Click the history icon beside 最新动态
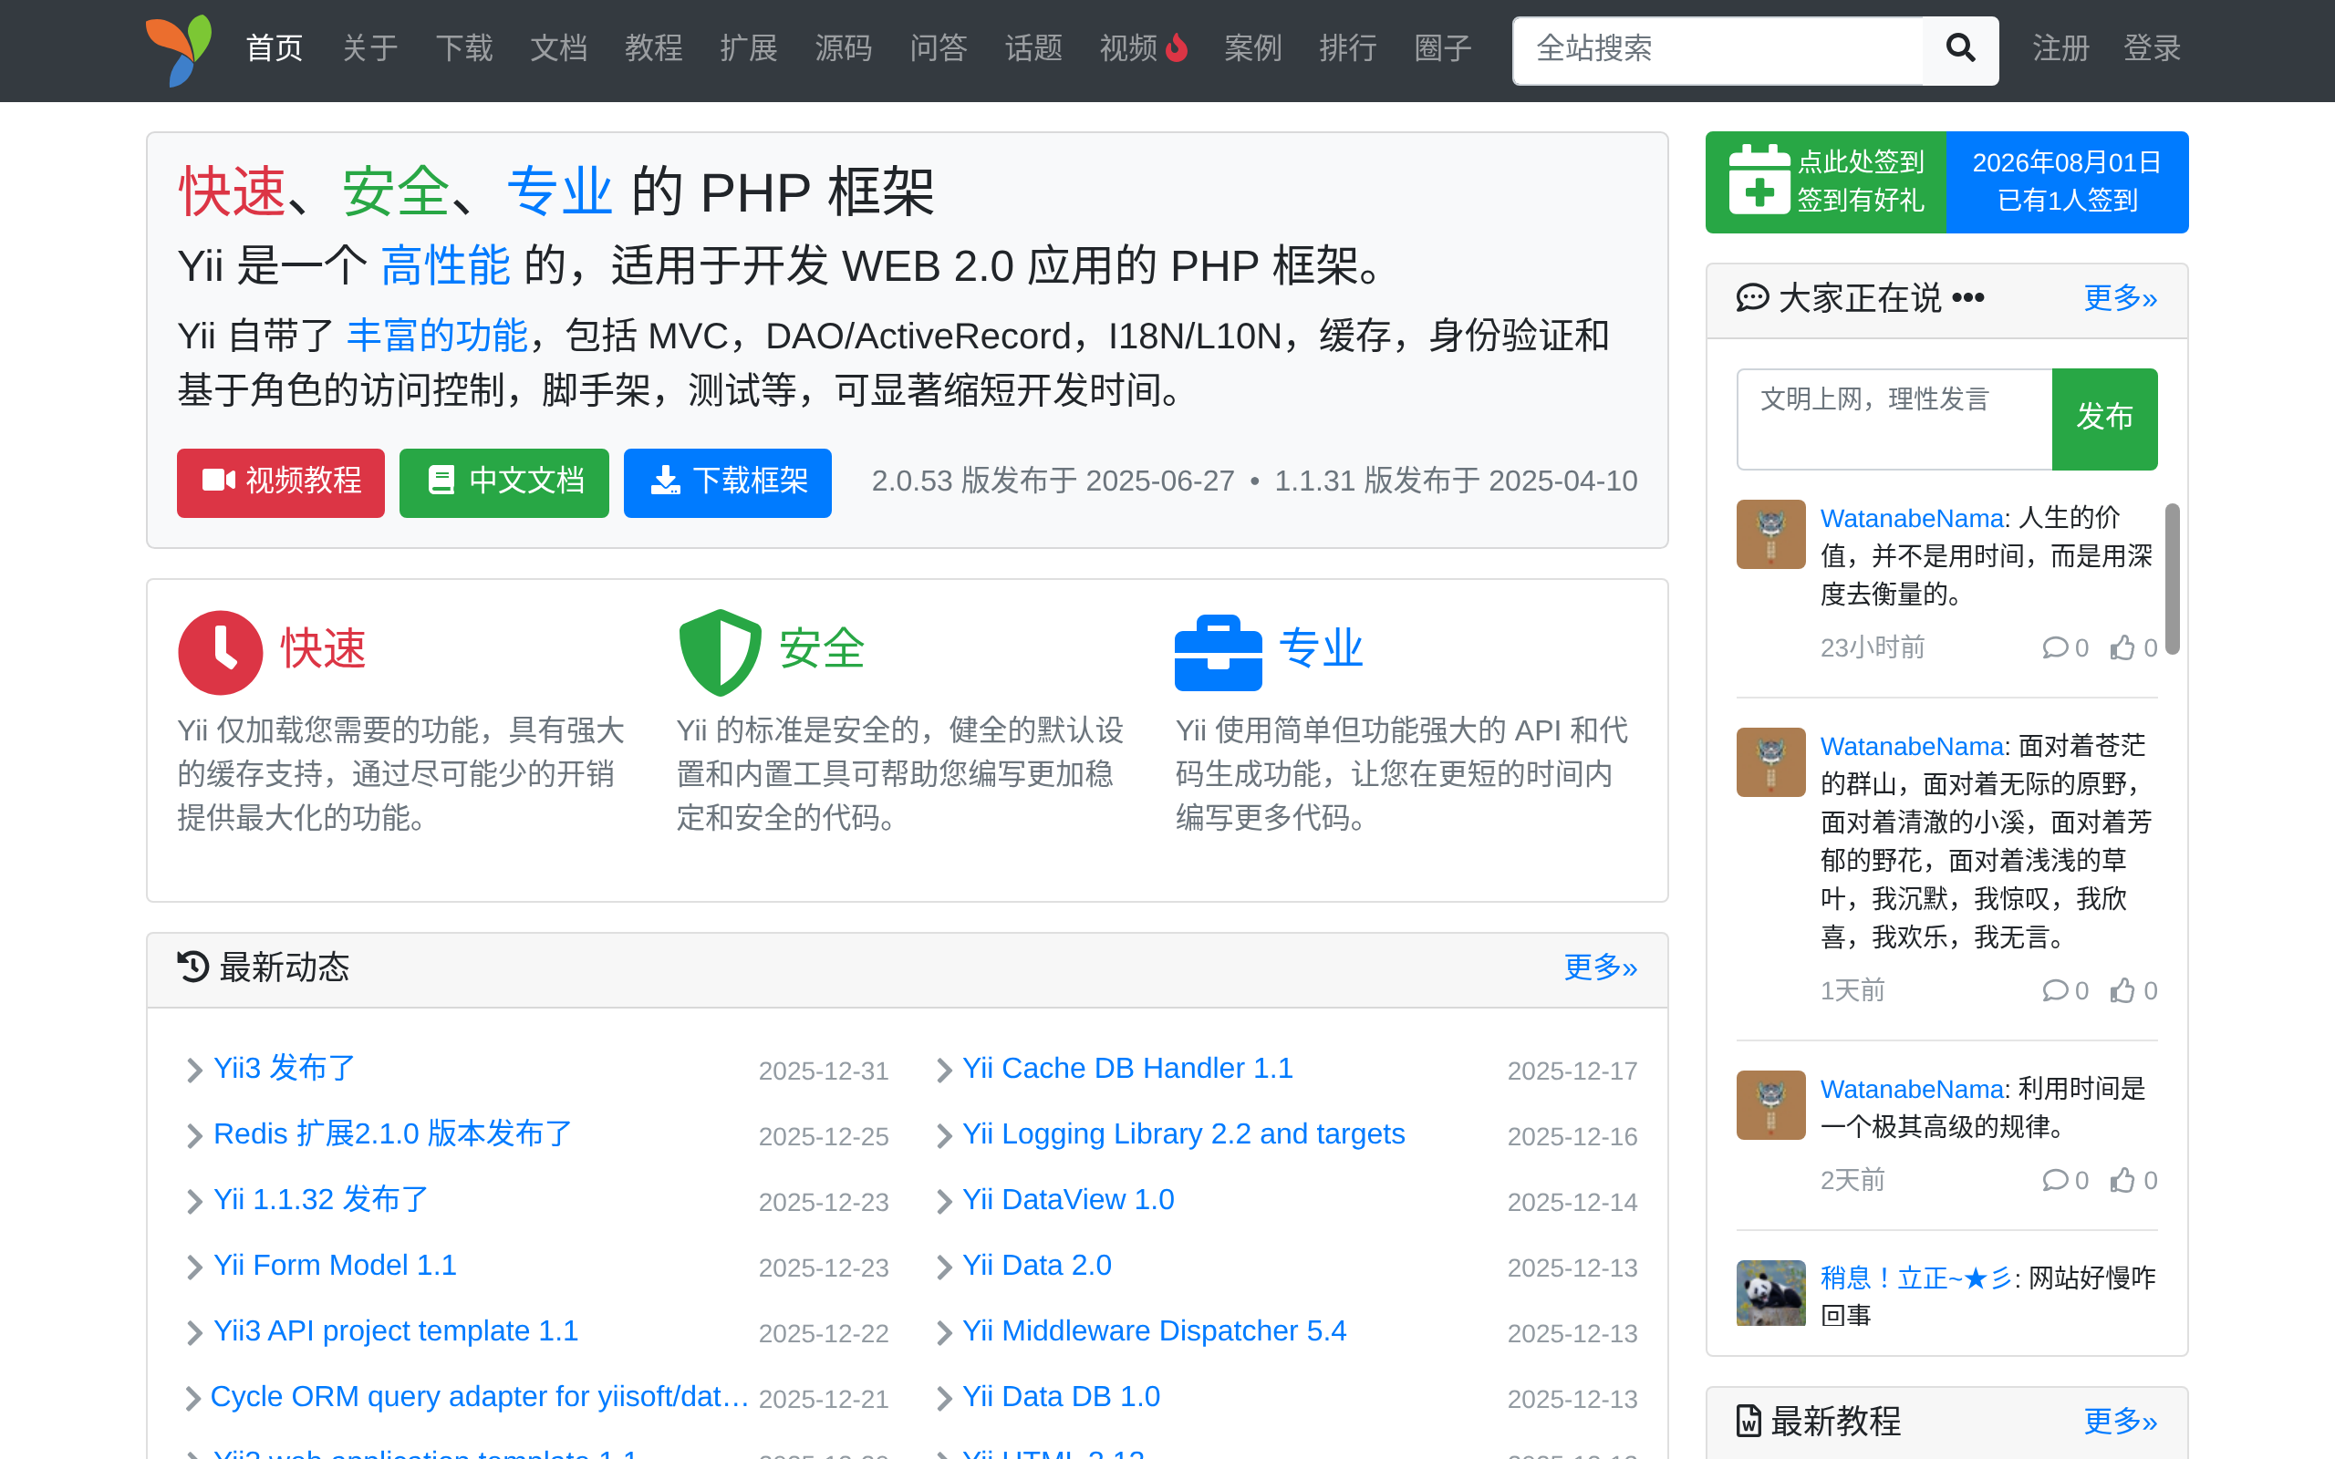Viewport: 2335px width, 1459px height. (193, 966)
